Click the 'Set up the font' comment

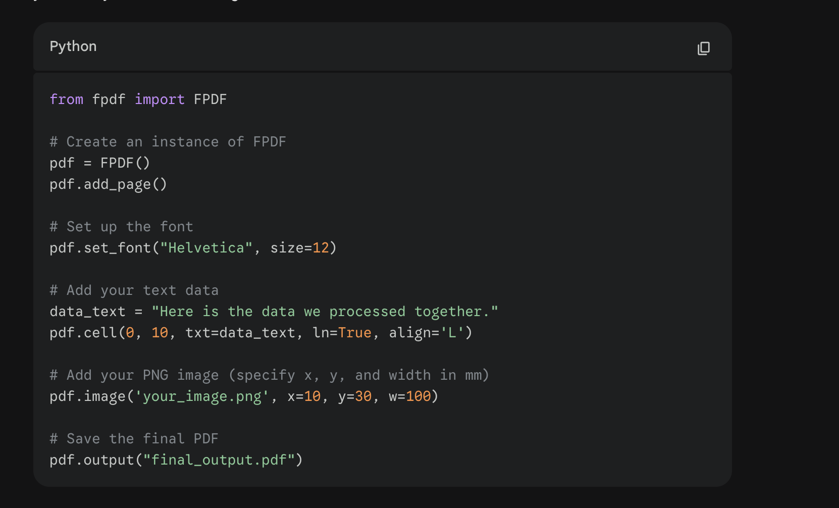[121, 227]
